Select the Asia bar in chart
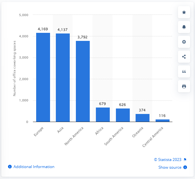 (x=63, y=78)
